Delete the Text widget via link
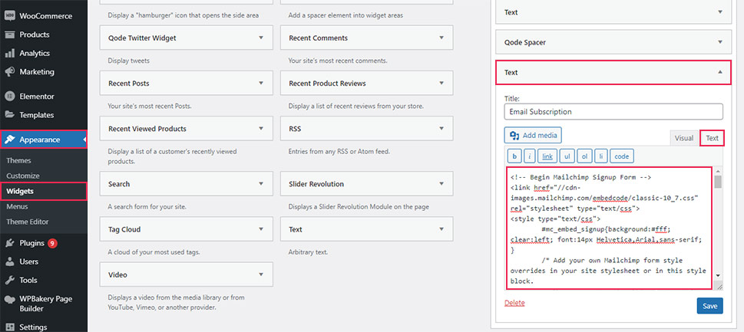Image resolution: width=744 pixels, height=332 pixels. point(515,303)
